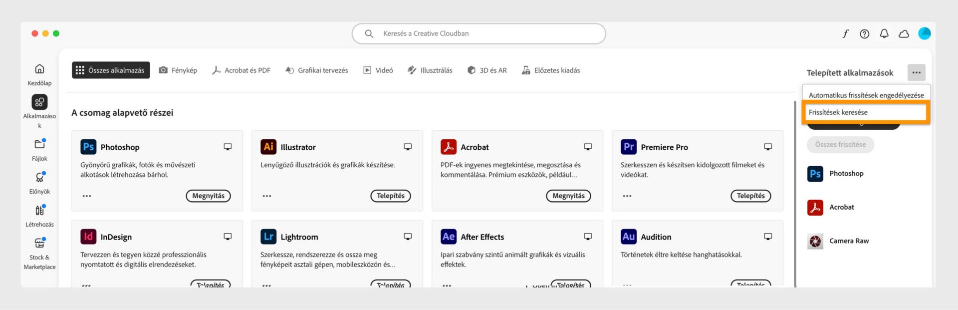This screenshot has width=958, height=310.
Task: Open Telepített alkalmazások three-dot menu
Action: click(x=916, y=72)
